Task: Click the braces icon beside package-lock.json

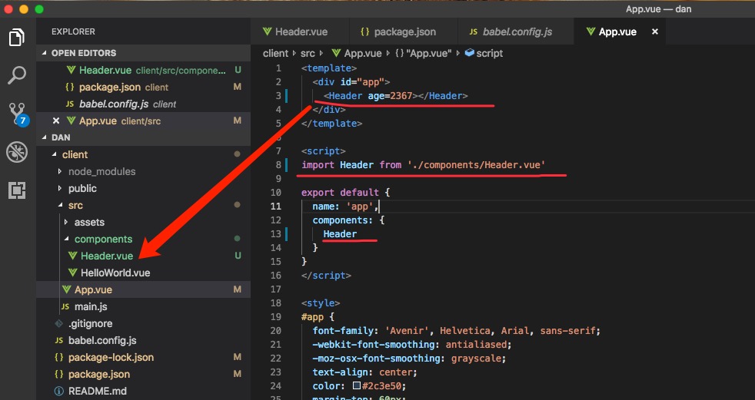Action: (x=58, y=357)
